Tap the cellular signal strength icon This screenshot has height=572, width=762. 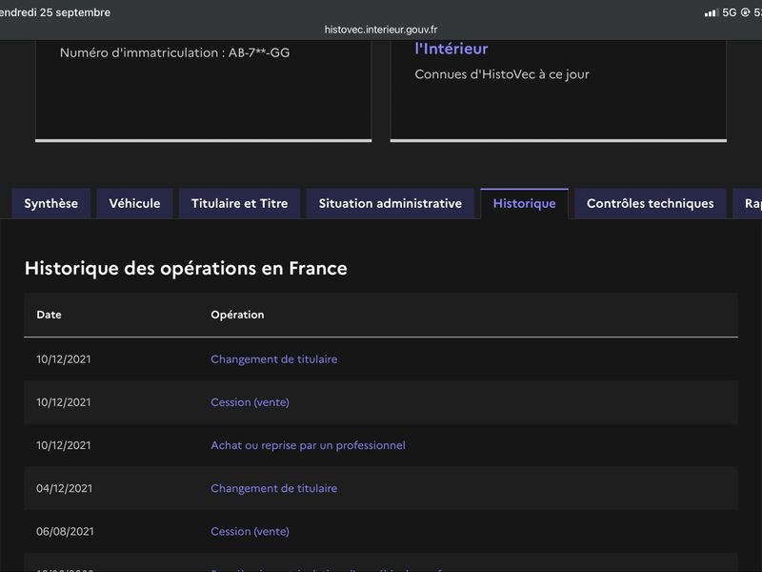[712, 13]
